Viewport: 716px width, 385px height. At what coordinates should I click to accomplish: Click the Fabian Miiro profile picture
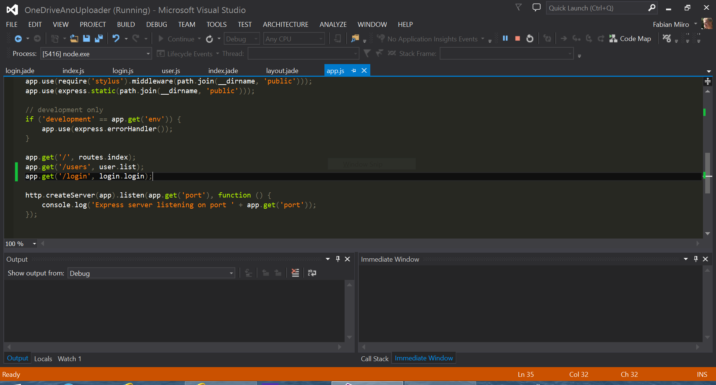pos(707,24)
